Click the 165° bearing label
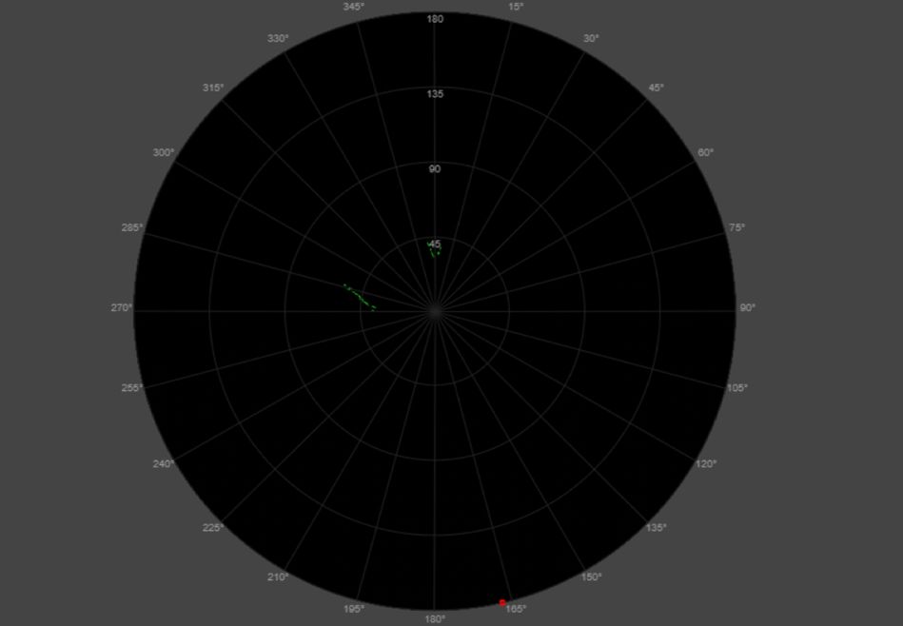The width and height of the screenshot is (903, 626). point(516,609)
